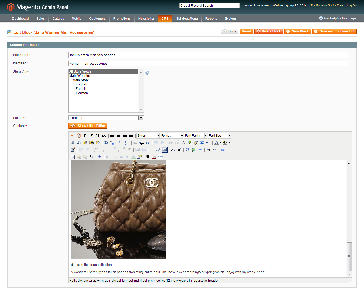Open the Styles dropdown
This screenshot has height=290, width=364.
point(148,136)
